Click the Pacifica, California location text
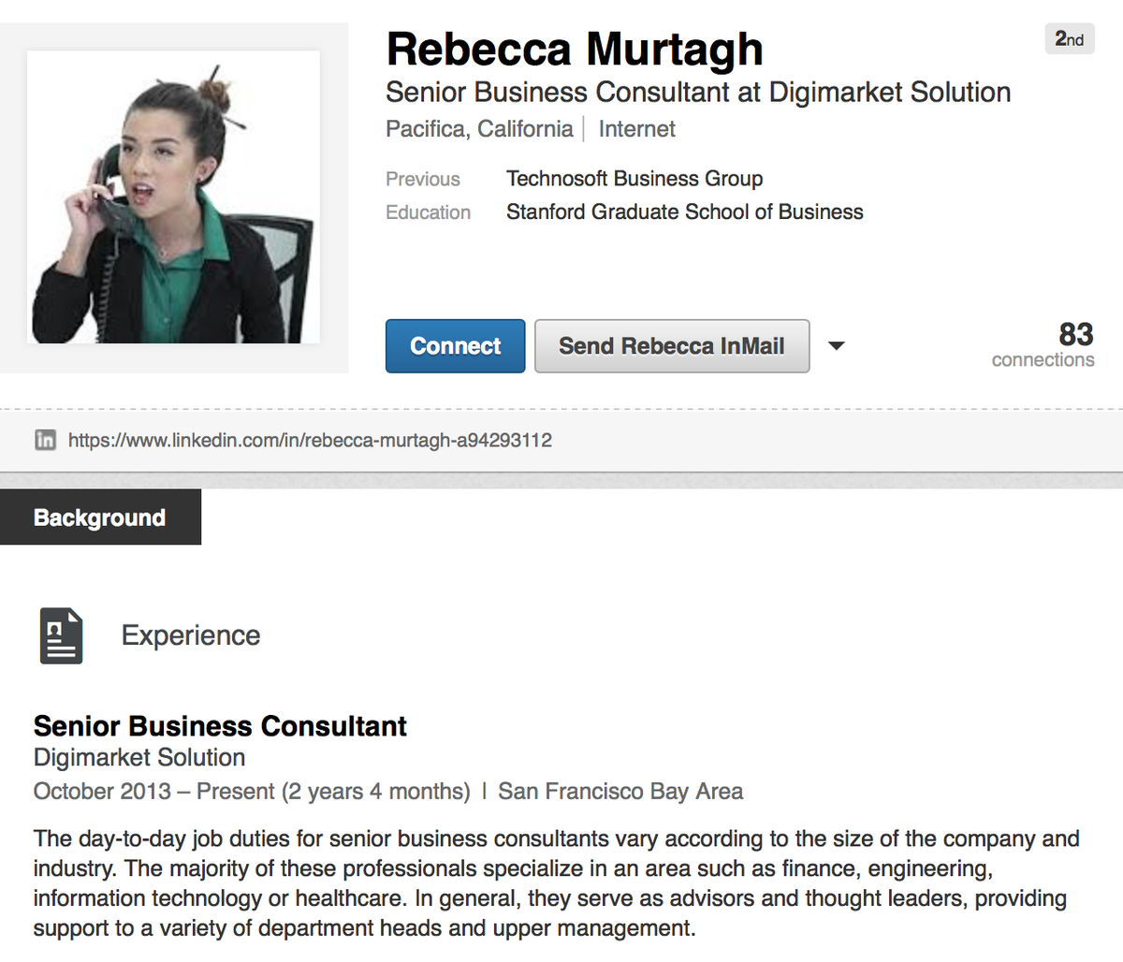The image size is (1123, 962). tap(479, 129)
